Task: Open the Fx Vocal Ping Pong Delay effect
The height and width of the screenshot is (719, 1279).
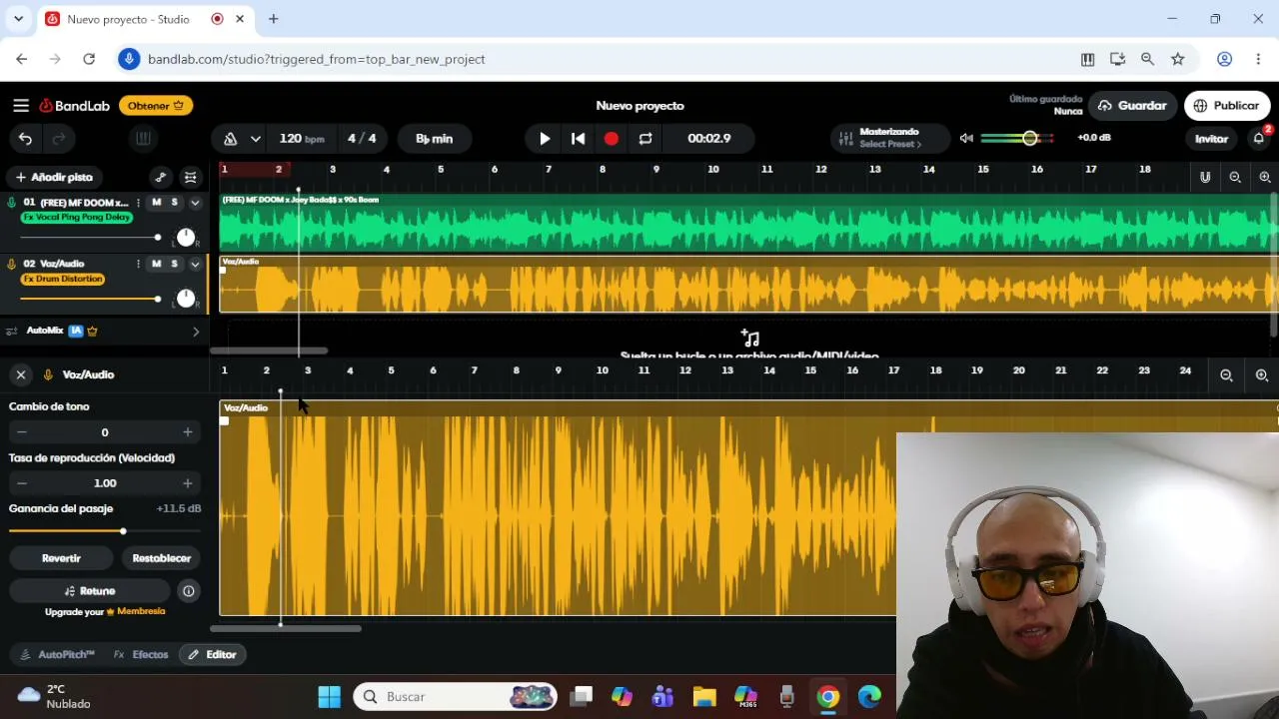Action: coord(77,218)
